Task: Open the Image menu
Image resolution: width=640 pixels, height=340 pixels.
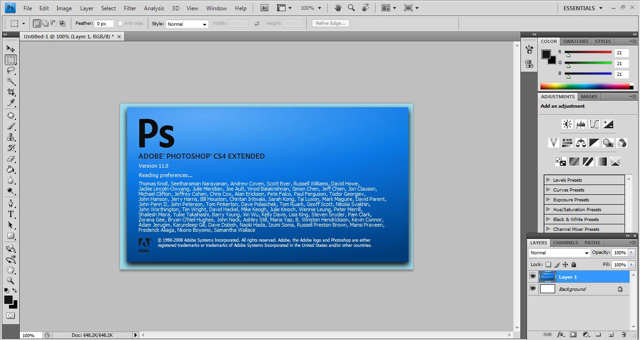Action: 64,8
